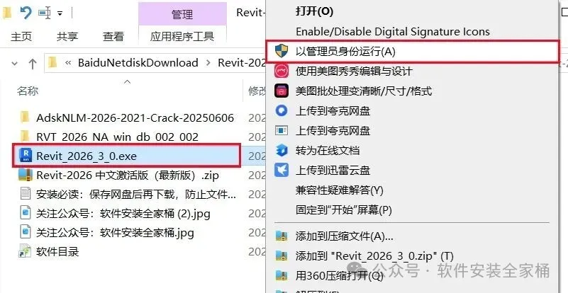Select Meitu batch processing menu entry
The image size is (568, 293).
364,91
